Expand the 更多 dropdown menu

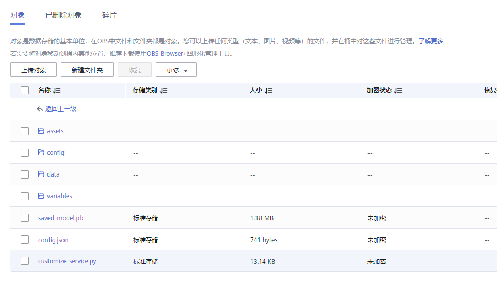tap(176, 70)
